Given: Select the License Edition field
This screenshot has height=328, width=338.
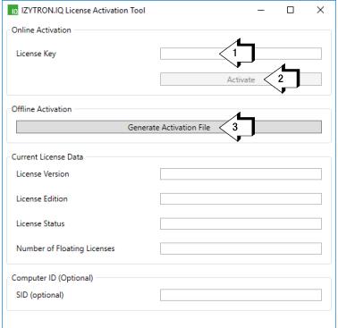Looking at the screenshot, I should coord(241,199).
